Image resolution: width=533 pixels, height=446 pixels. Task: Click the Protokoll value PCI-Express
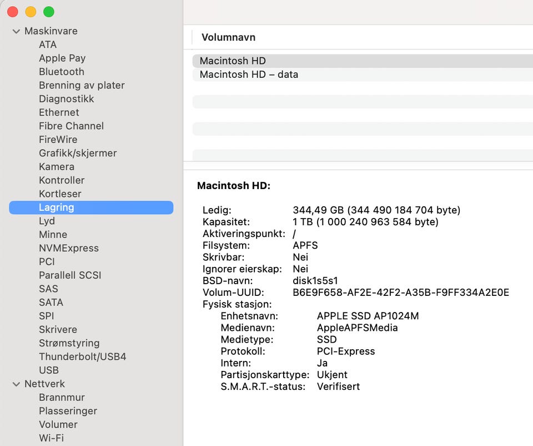coord(346,351)
